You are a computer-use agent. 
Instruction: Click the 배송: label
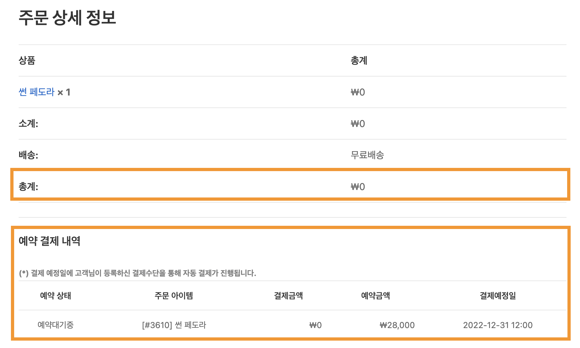point(28,155)
